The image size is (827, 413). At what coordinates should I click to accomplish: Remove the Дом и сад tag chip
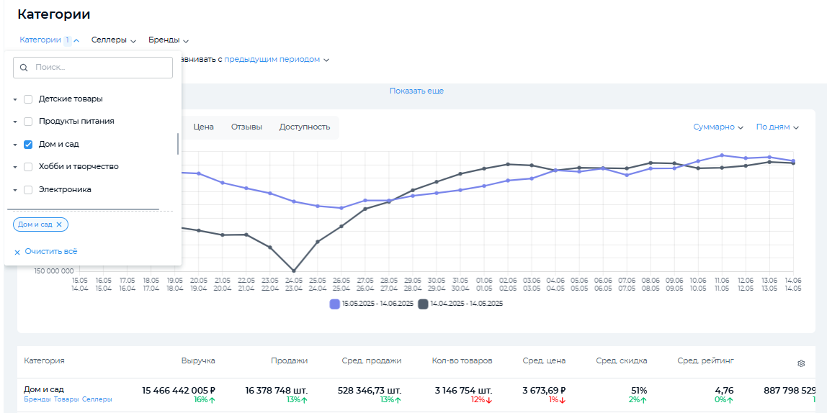[59, 224]
